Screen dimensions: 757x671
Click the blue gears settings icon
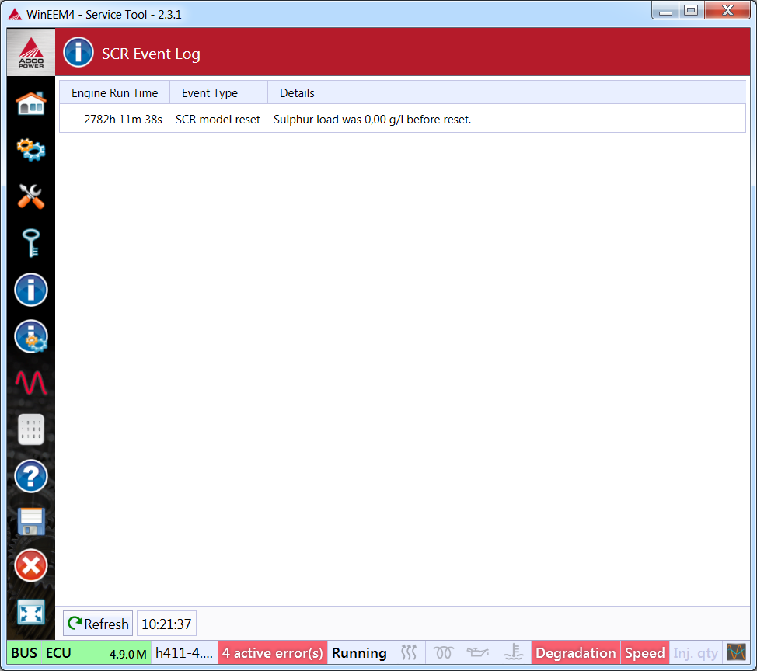coord(31,149)
